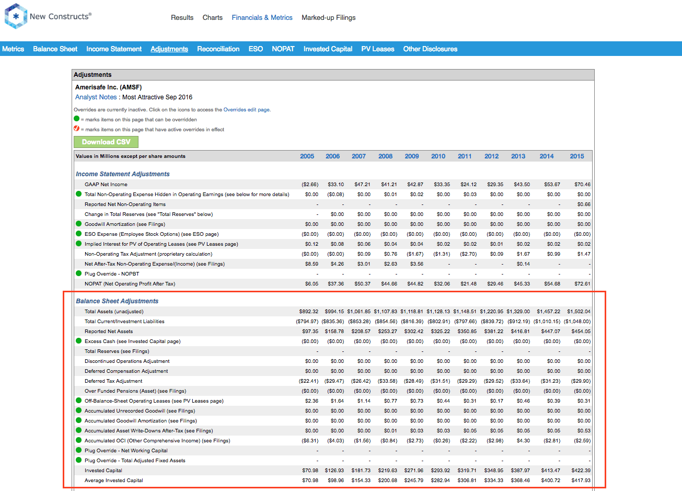Click the Amerisafe Inc. (AMSF) company title

tap(109, 87)
